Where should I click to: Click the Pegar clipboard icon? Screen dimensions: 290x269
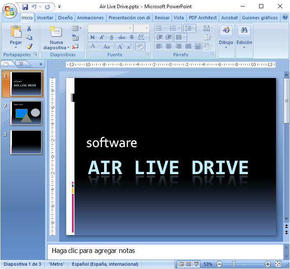(16, 31)
